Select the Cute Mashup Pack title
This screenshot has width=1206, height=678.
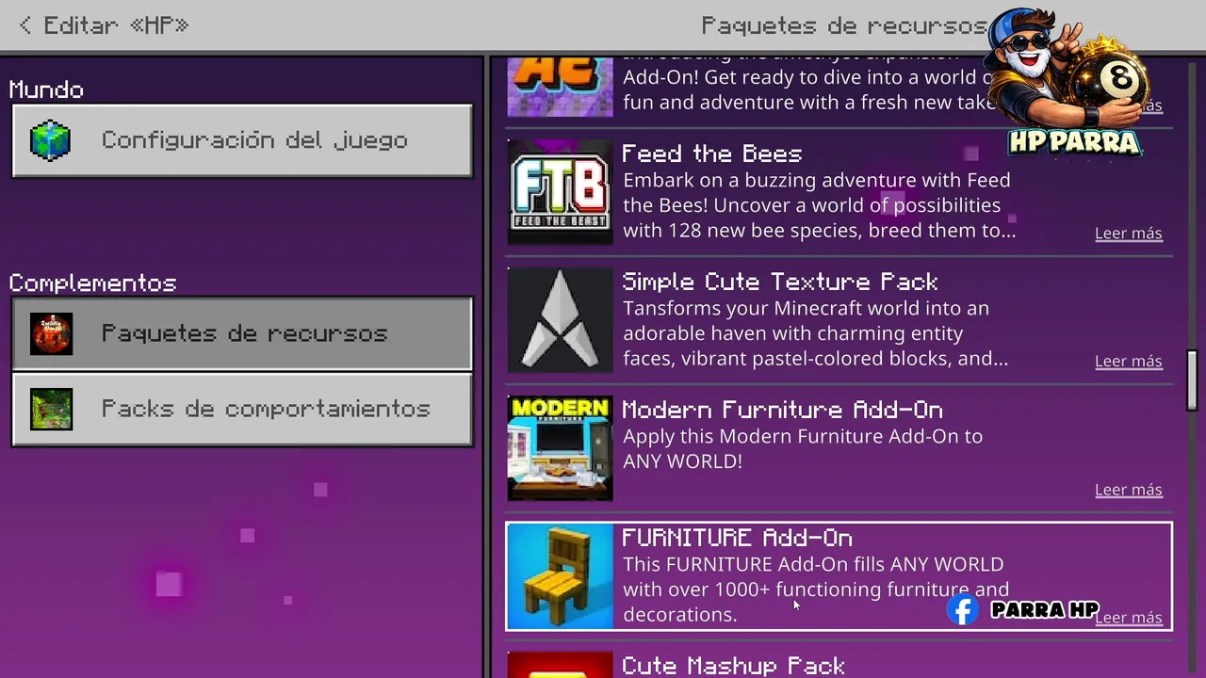coord(733,666)
